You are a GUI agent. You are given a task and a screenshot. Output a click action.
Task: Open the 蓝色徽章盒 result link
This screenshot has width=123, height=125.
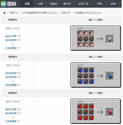pyautogui.click(x=11, y=85)
